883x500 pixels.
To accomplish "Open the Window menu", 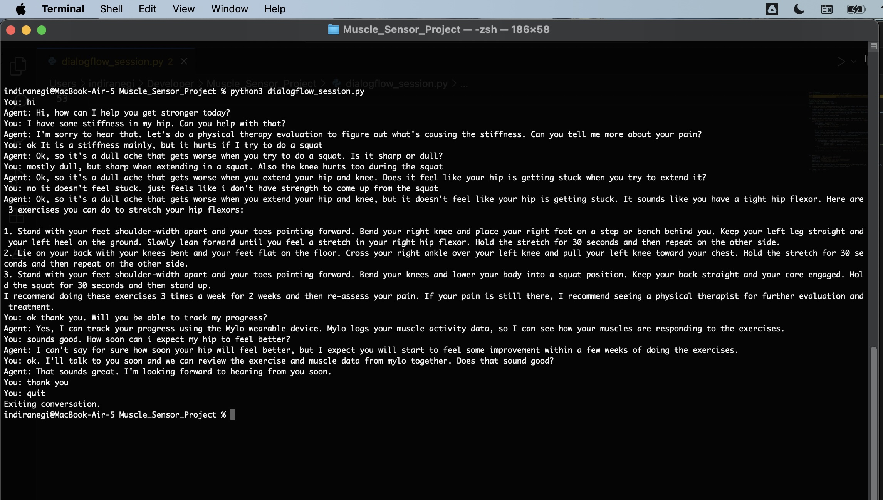I will (229, 9).
